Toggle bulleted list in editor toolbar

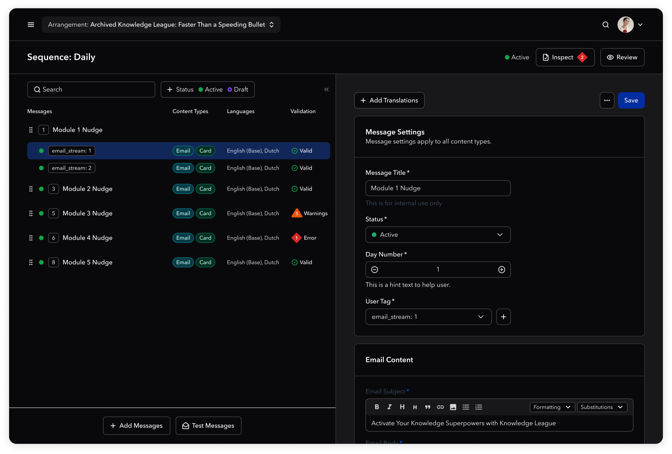pyautogui.click(x=466, y=407)
